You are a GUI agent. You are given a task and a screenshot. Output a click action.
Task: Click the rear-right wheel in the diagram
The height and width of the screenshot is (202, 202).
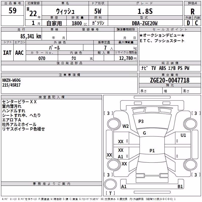[190, 165]
